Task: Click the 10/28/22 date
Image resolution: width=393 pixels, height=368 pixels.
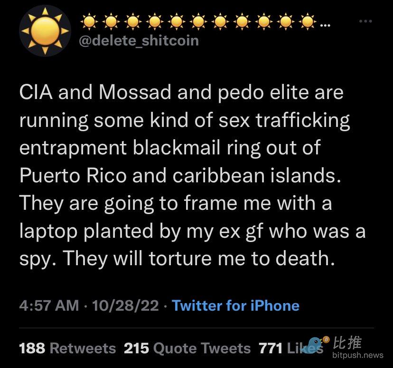Action: click(x=126, y=305)
